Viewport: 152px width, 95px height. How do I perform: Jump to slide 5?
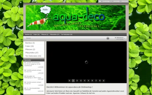coord(88,81)
